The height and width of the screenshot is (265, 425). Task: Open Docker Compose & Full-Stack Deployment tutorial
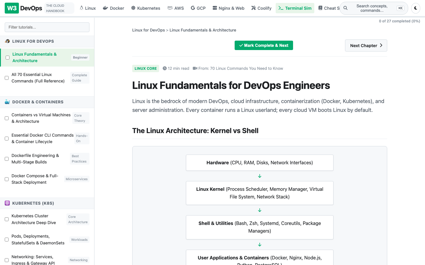point(35,179)
